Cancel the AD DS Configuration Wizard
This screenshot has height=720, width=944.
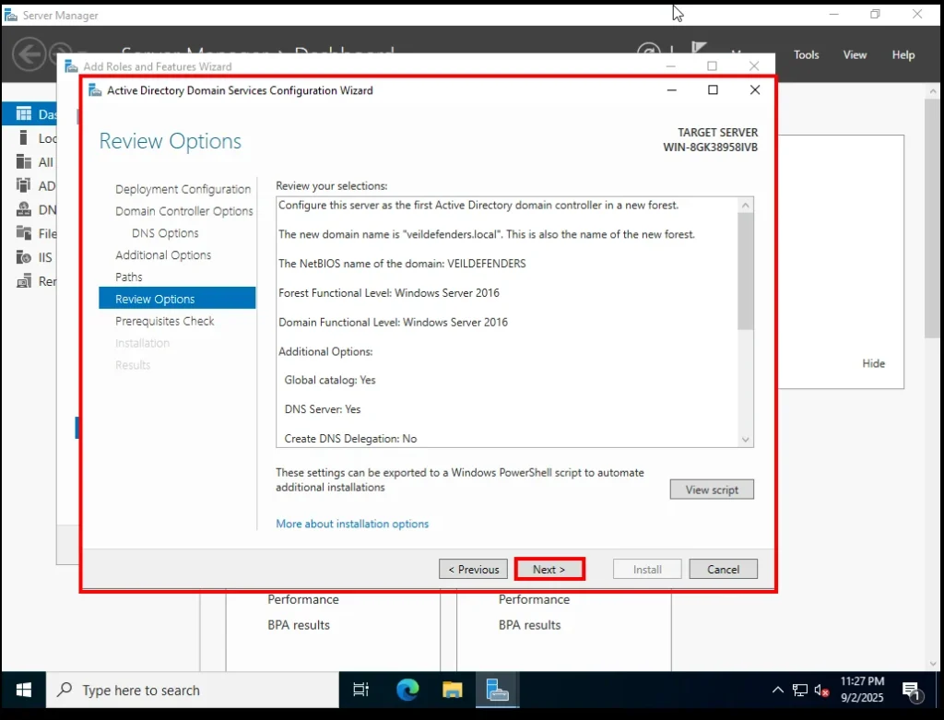(x=723, y=569)
